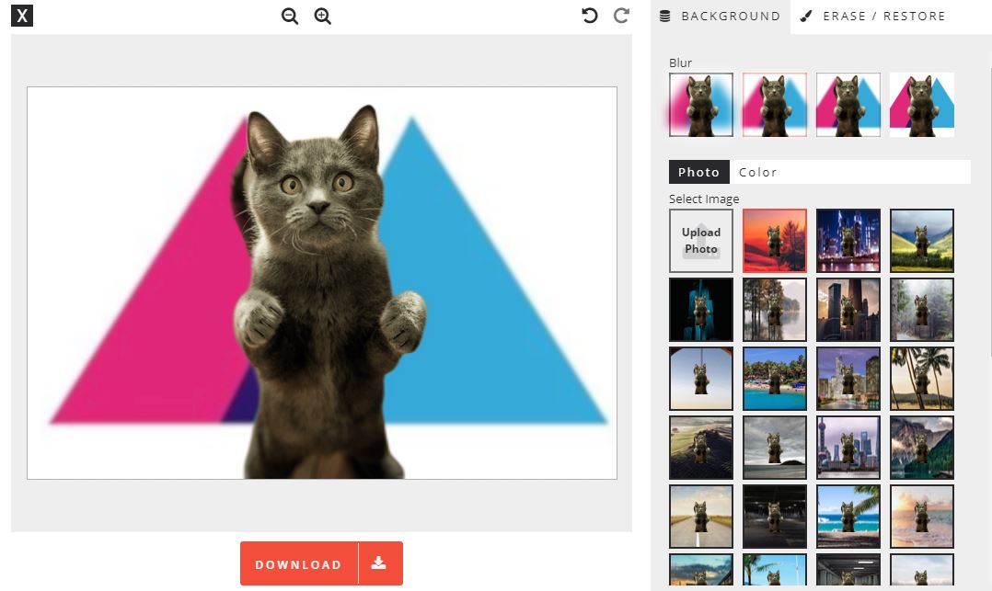This screenshot has height=591, width=992.
Task: Pick the ocean waves with palm leaf background
Action: coord(848,517)
